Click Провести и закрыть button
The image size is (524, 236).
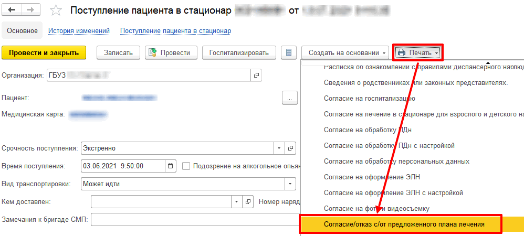coord(44,52)
